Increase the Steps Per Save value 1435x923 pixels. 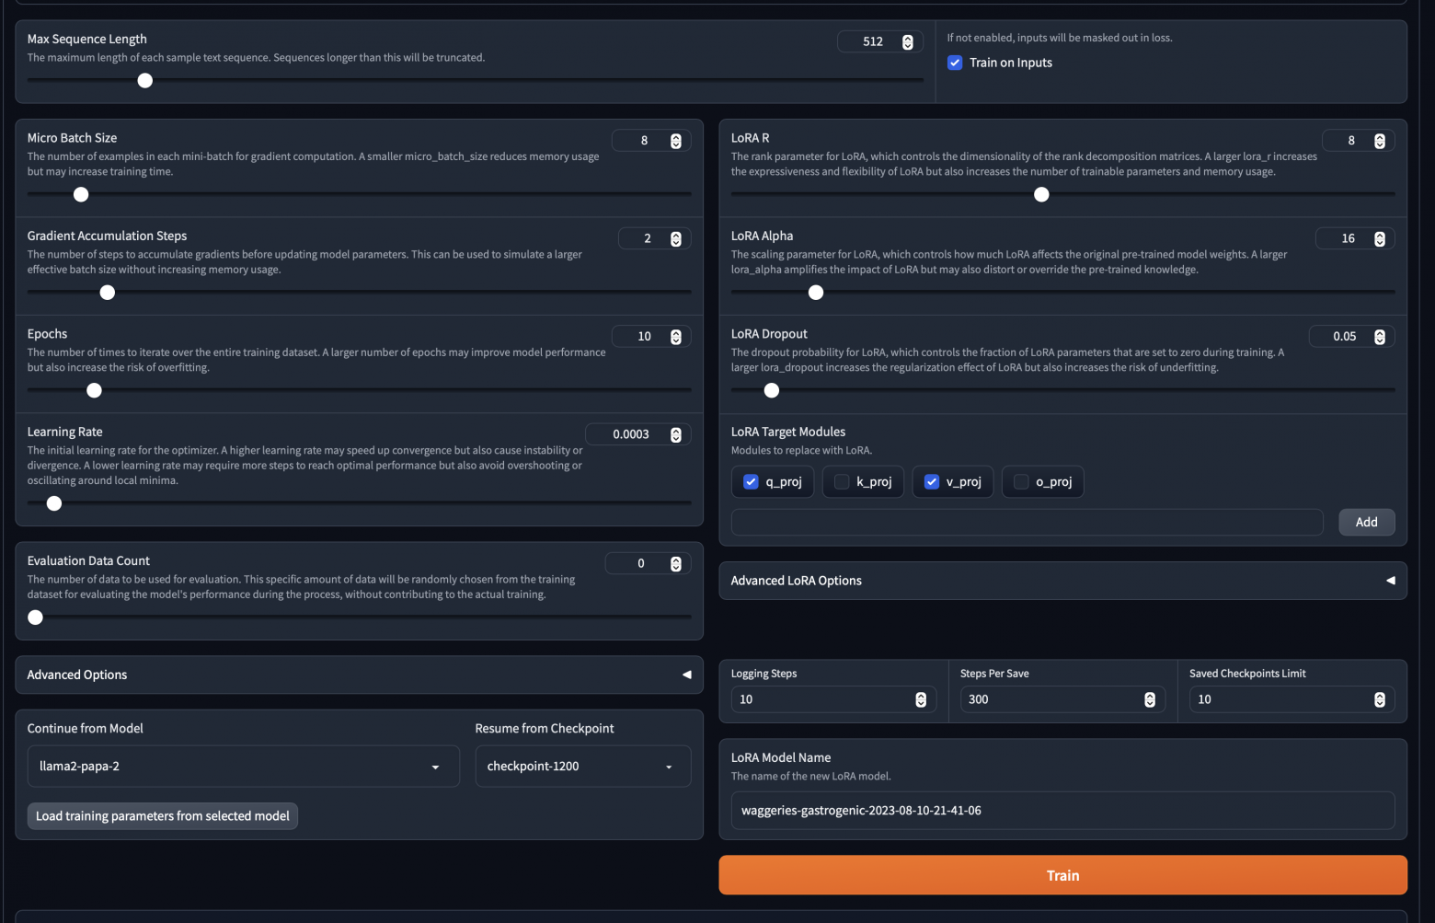point(1149,695)
